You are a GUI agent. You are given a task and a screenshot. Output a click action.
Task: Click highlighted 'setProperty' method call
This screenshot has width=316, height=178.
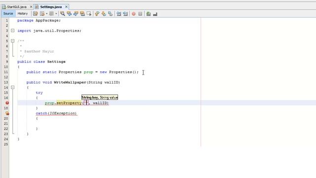click(x=69, y=103)
